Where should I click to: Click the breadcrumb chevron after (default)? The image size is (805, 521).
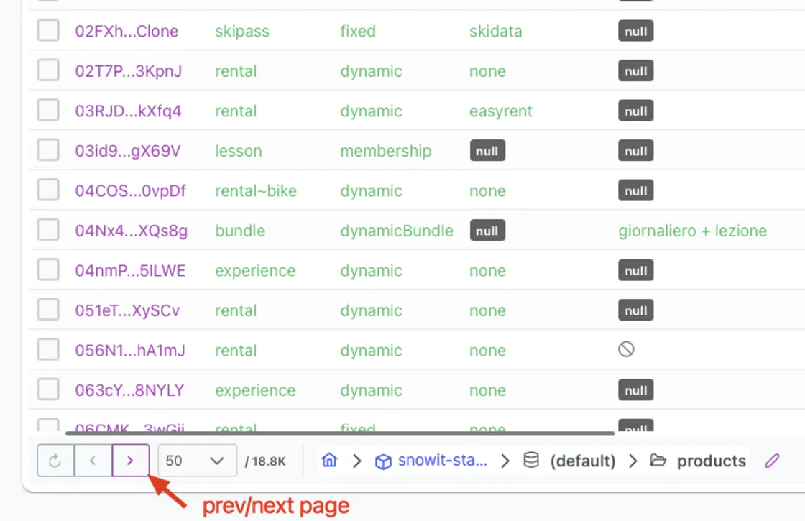pyautogui.click(x=633, y=461)
